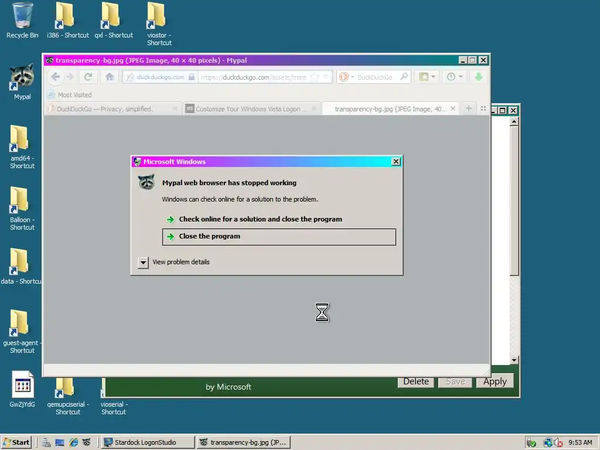The image size is (600, 450).
Task: Maximize the LogonStudio window
Action: (503, 110)
